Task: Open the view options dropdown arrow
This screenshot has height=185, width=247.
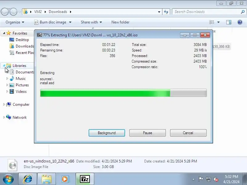Action: click(x=219, y=22)
